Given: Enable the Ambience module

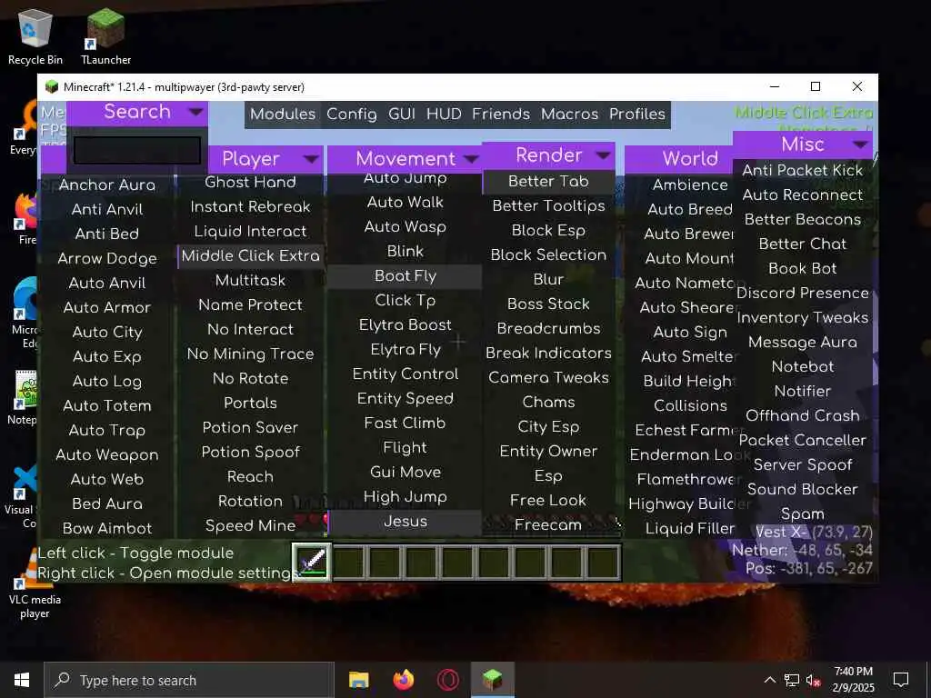Looking at the screenshot, I should click(x=690, y=185).
